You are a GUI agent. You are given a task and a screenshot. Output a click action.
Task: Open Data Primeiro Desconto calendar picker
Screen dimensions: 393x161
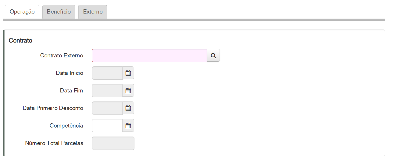click(x=128, y=108)
